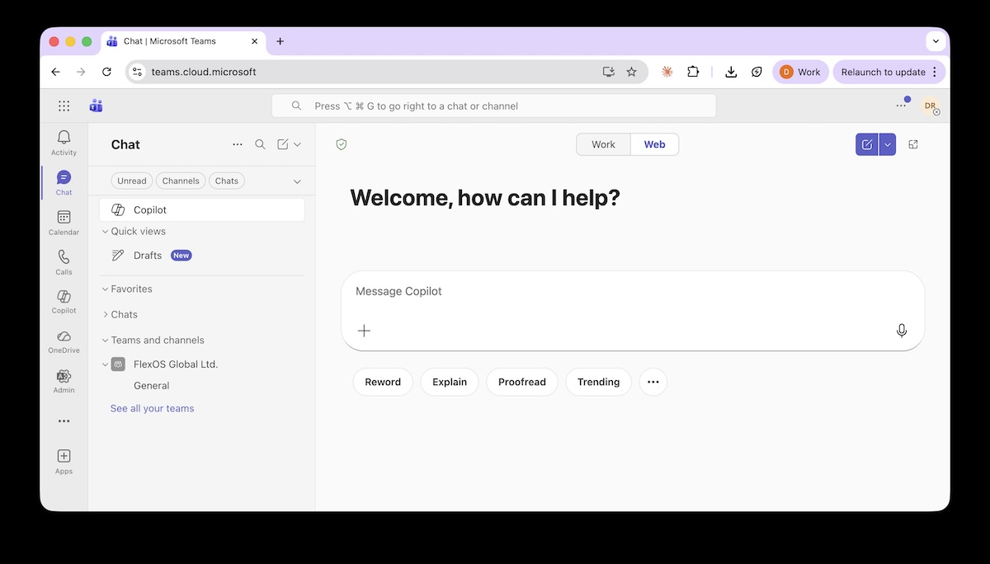Screen dimensions: 990x564
Task: Start new Copilot chat purple button
Action: click(x=866, y=144)
